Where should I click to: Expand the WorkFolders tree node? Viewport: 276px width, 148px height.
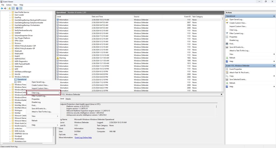[10, 139]
